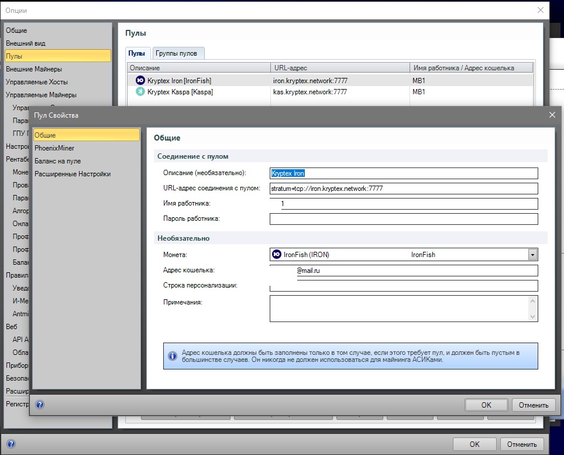Click the Имя работника input field
The height and width of the screenshot is (455, 564).
tap(404, 203)
